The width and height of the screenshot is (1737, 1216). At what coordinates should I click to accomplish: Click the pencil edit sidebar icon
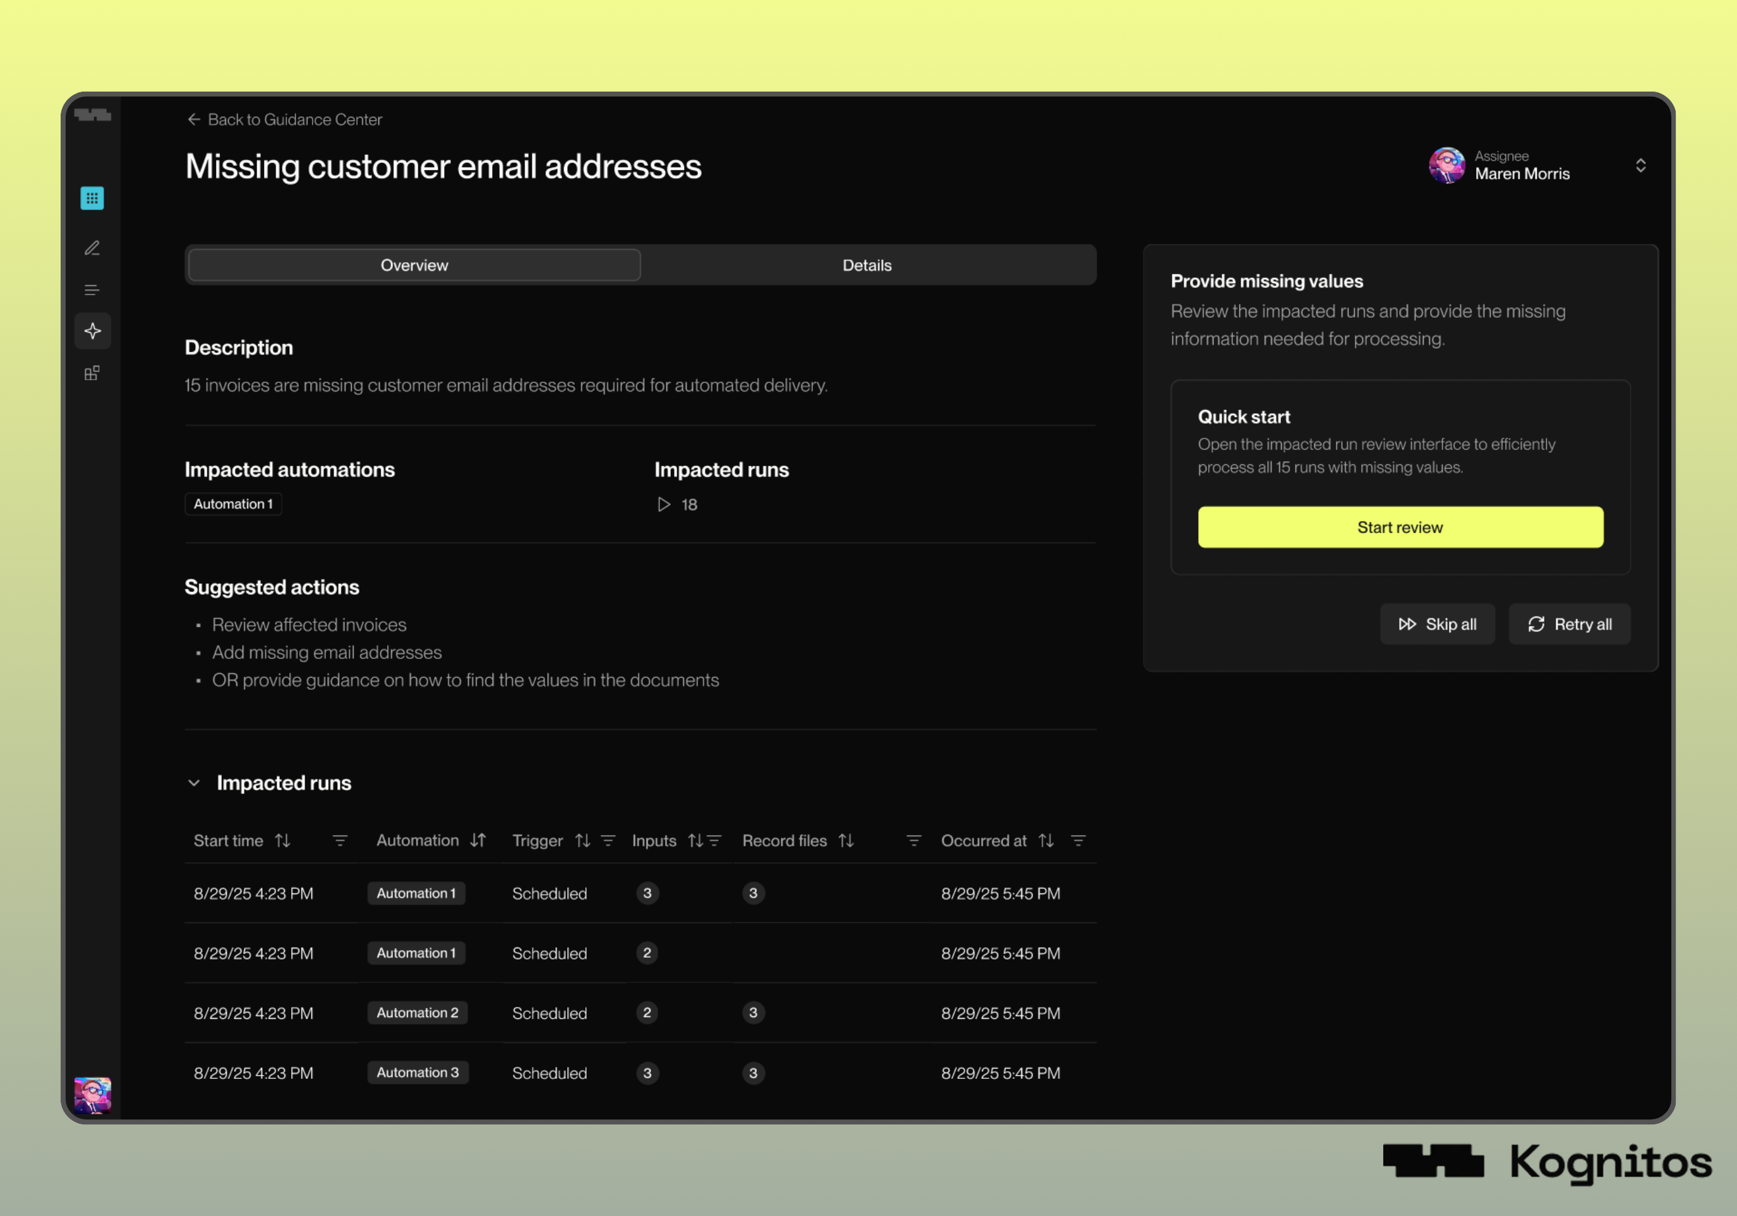pyautogui.click(x=92, y=248)
